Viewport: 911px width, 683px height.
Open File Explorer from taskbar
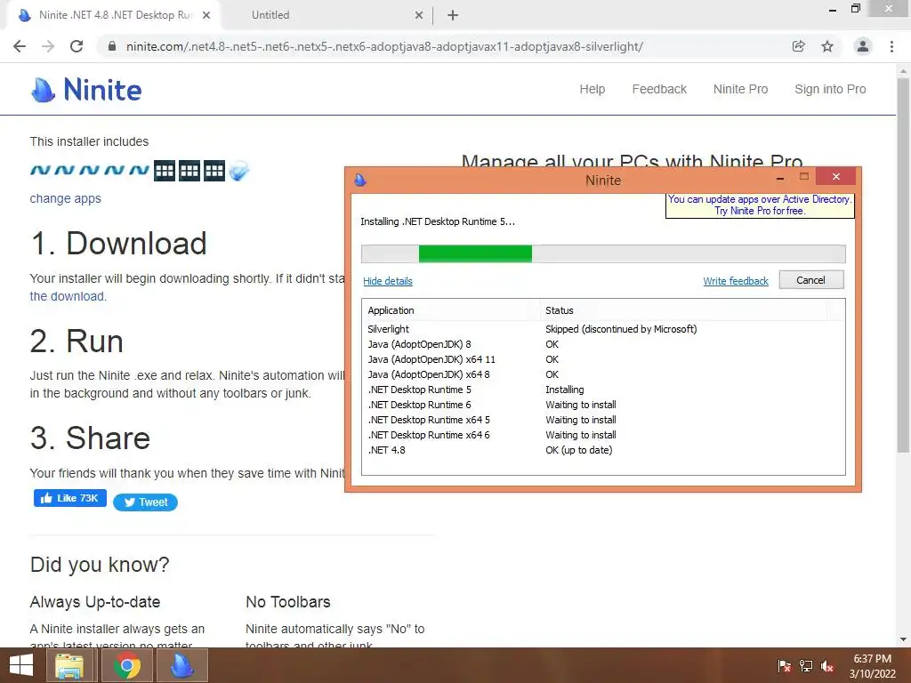(x=69, y=665)
